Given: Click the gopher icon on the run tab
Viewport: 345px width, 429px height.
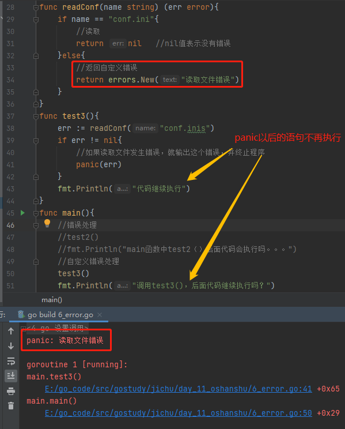Looking at the screenshot, I should 21,314.
